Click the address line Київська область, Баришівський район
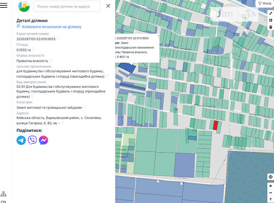The height and width of the screenshot is (203, 274). click(59, 118)
